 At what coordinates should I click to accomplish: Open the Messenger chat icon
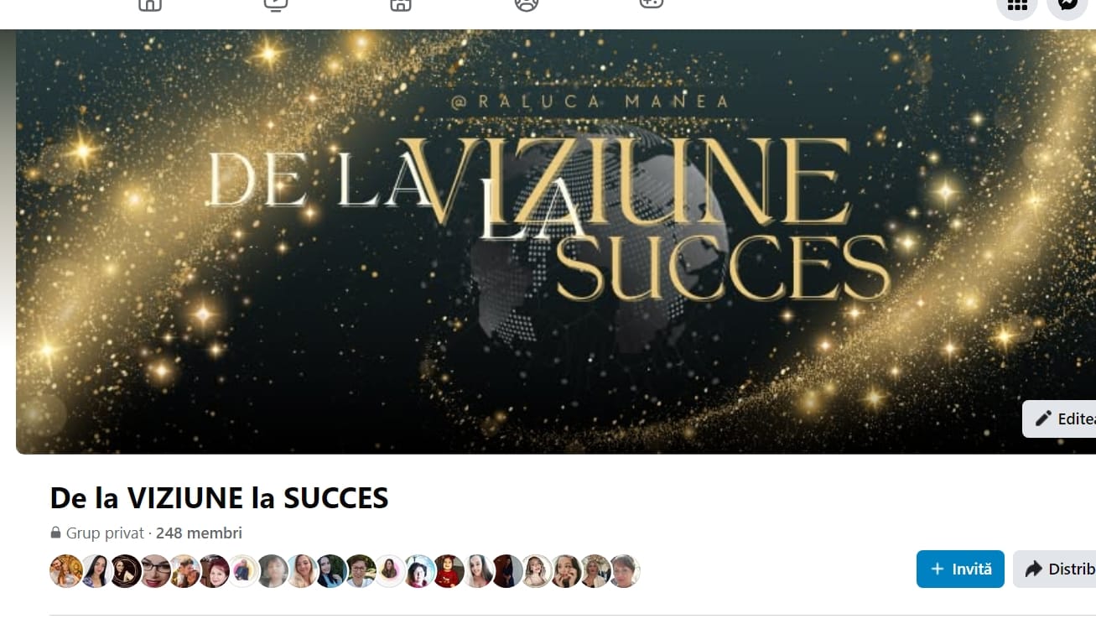click(1067, 5)
